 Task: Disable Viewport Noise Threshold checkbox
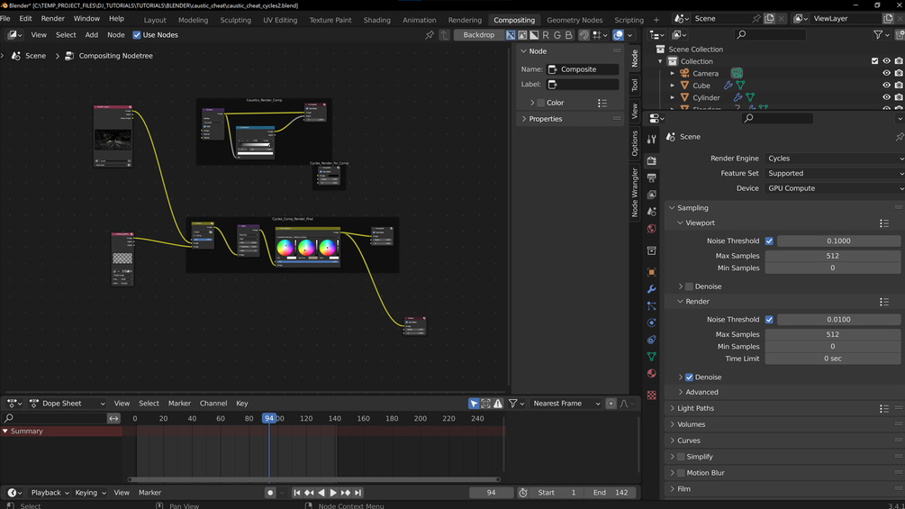coord(769,241)
